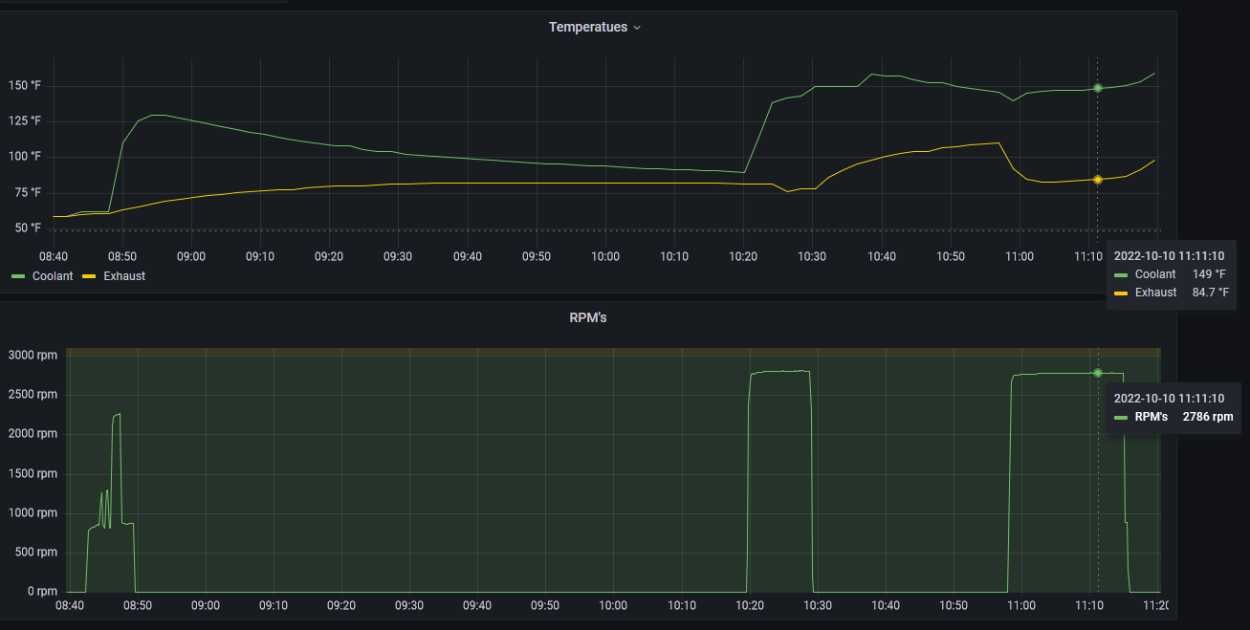Screen dimensions: 1250x630
Task: Click the green Coolant legend color swatch
Action: [20, 275]
